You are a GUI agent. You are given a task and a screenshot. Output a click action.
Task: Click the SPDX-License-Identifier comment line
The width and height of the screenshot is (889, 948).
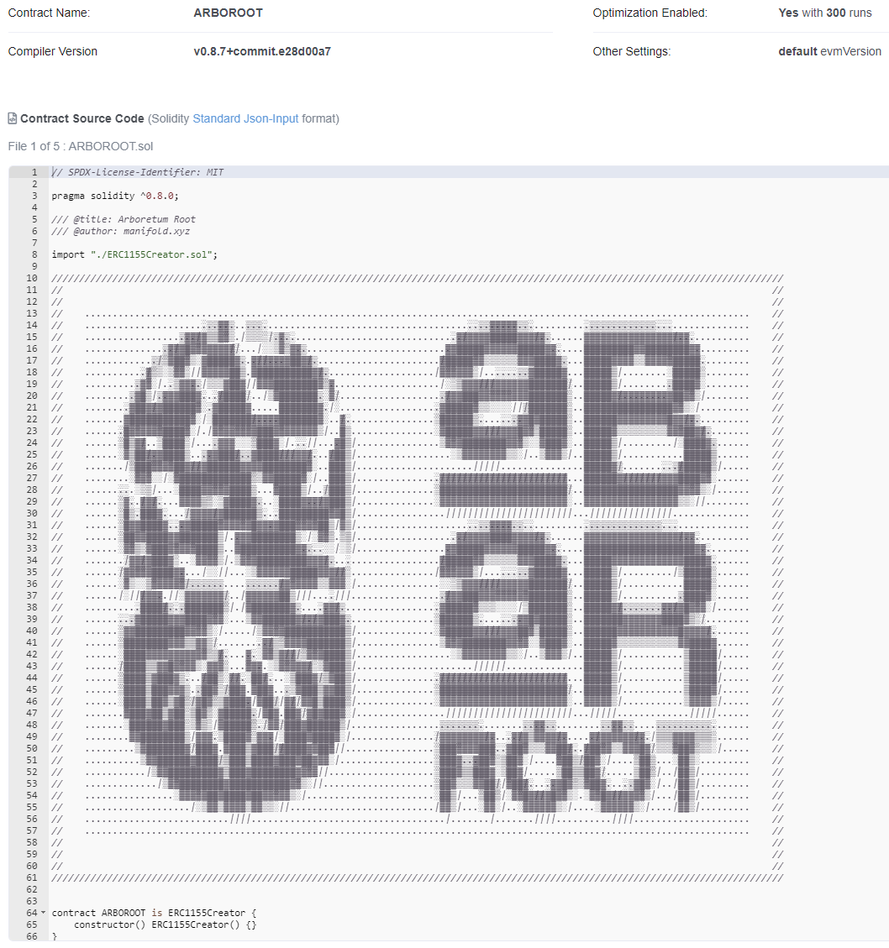point(137,172)
